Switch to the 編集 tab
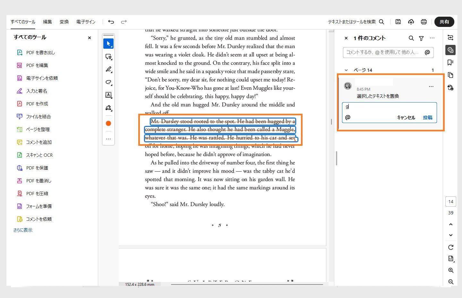The image size is (462, 298). pyautogui.click(x=47, y=22)
